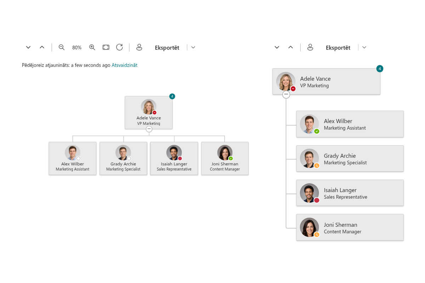
Task: Click zoom in magnifier in left toolbar
Action: pyautogui.click(x=92, y=47)
